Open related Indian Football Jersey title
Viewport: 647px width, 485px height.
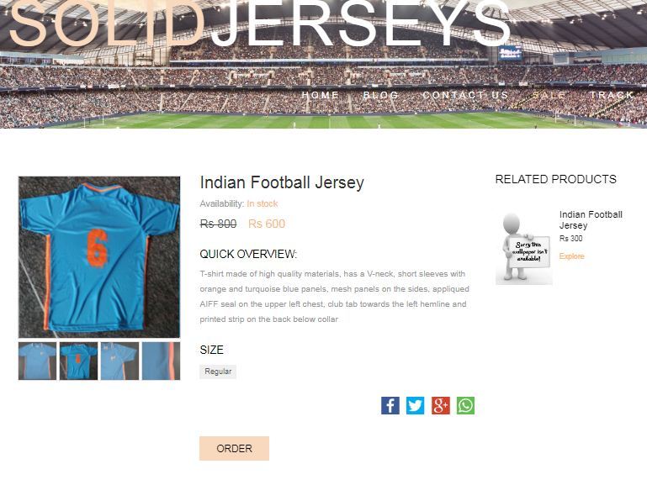(591, 220)
